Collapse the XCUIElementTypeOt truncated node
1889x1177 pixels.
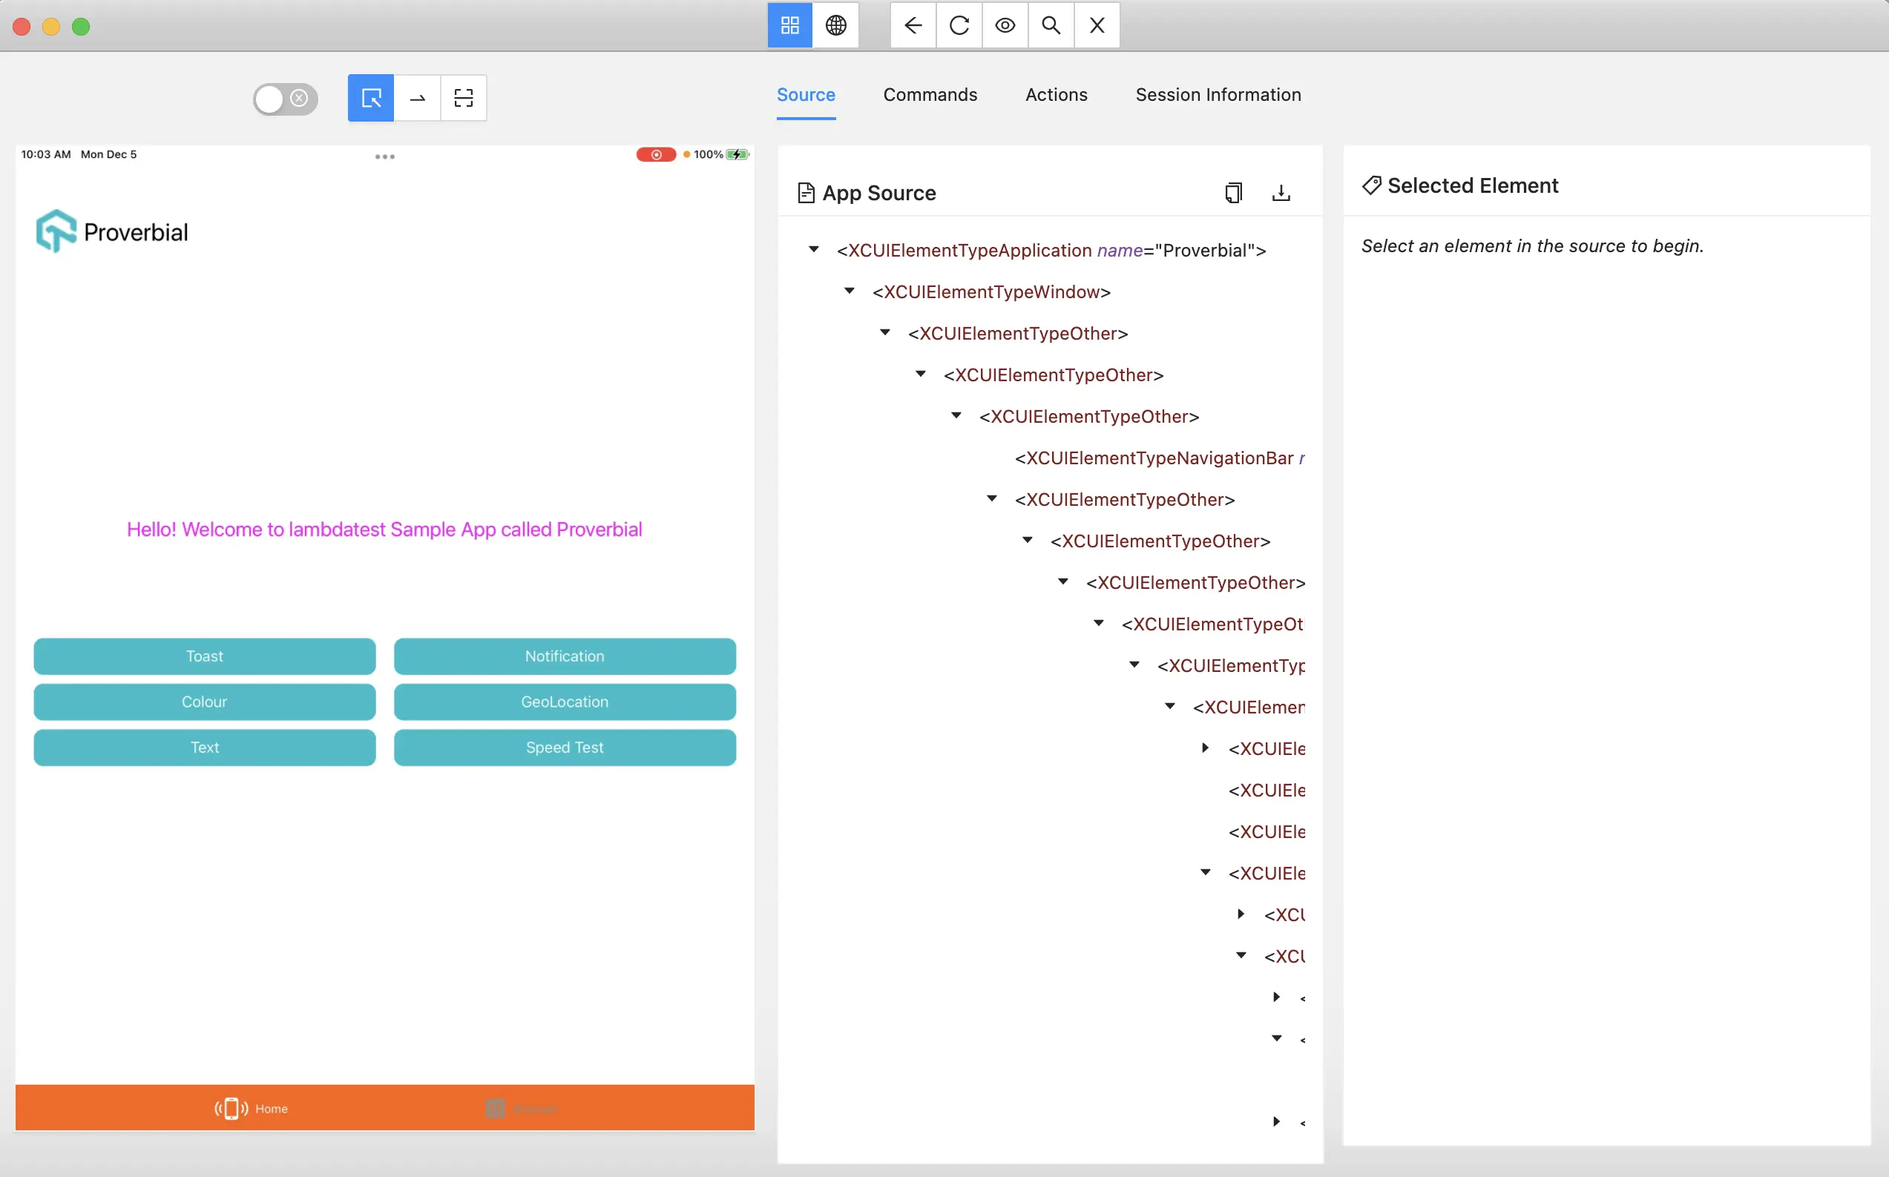point(1099,624)
